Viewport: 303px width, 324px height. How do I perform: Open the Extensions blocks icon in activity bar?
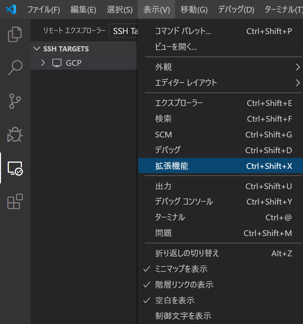(15, 201)
